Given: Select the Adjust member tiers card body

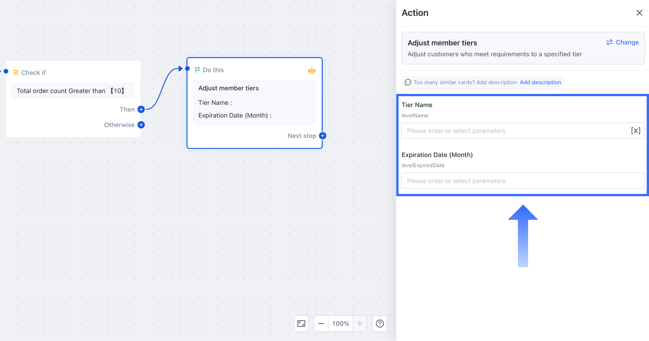Looking at the screenshot, I should pyautogui.click(x=254, y=102).
